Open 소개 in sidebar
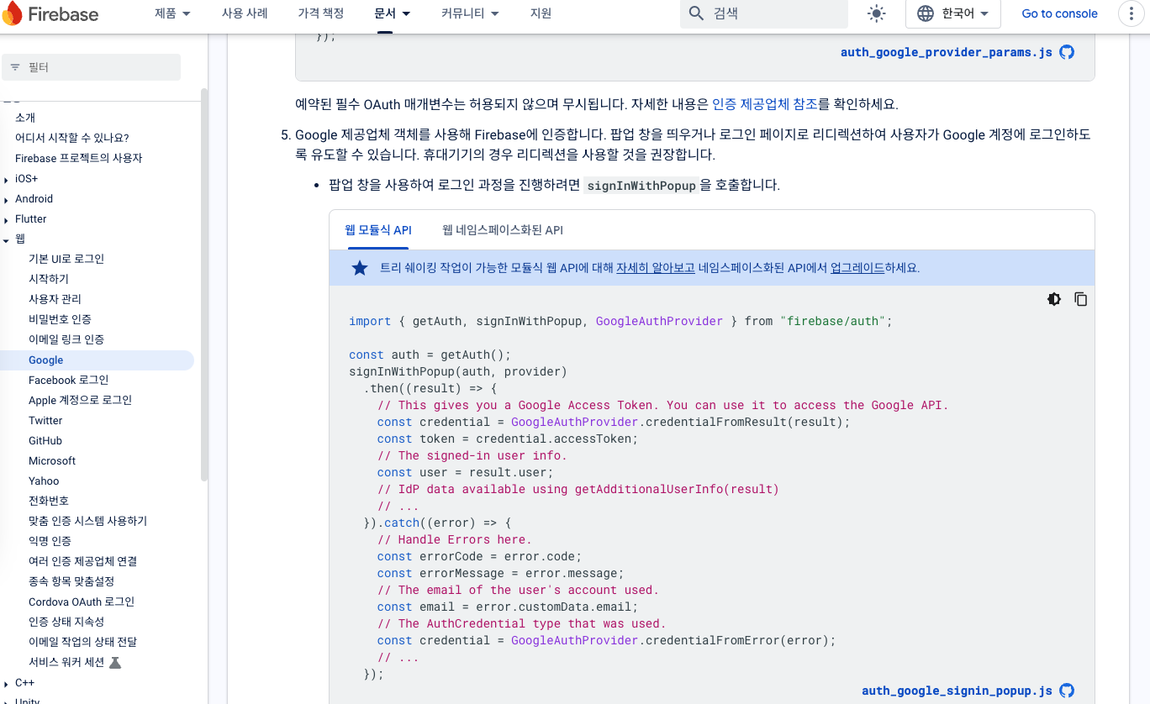The height and width of the screenshot is (704, 1150). [x=25, y=118]
